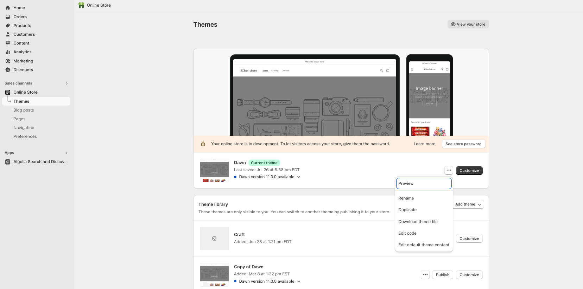Click the Analytics bar chart icon
The image size is (583, 289).
pyautogui.click(x=8, y=52)
